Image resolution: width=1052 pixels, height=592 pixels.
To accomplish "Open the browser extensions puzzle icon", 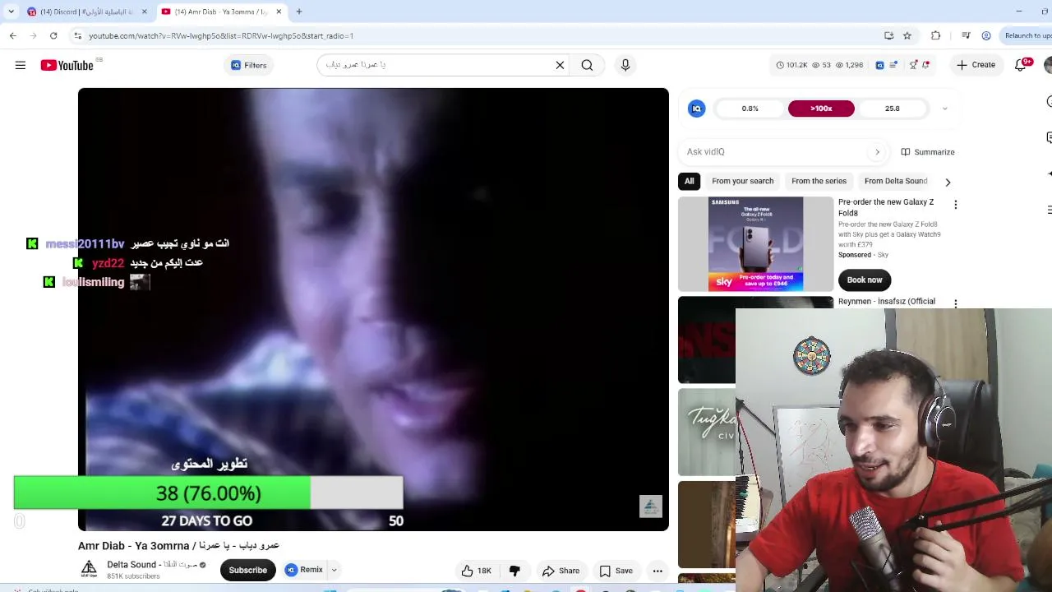I will pos(935,35).
